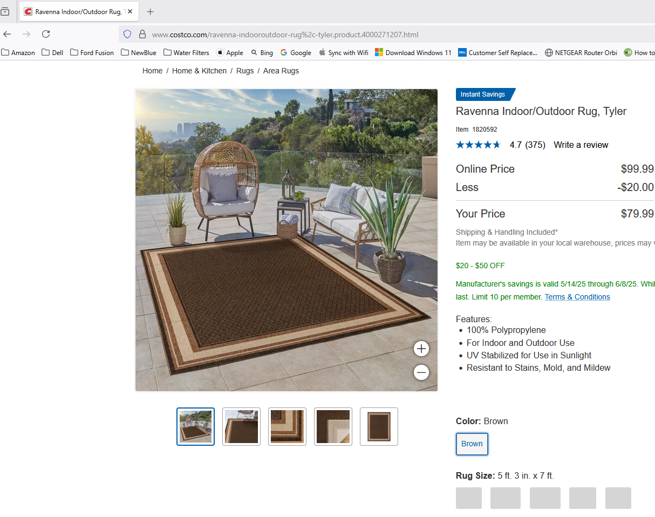
Task: Go to Home & Kitchen breadcrumb
Action: pos(199,71)
